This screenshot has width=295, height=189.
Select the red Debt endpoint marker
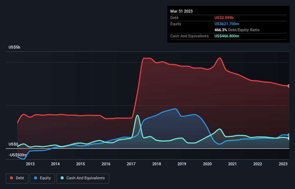tap(289, 86)
